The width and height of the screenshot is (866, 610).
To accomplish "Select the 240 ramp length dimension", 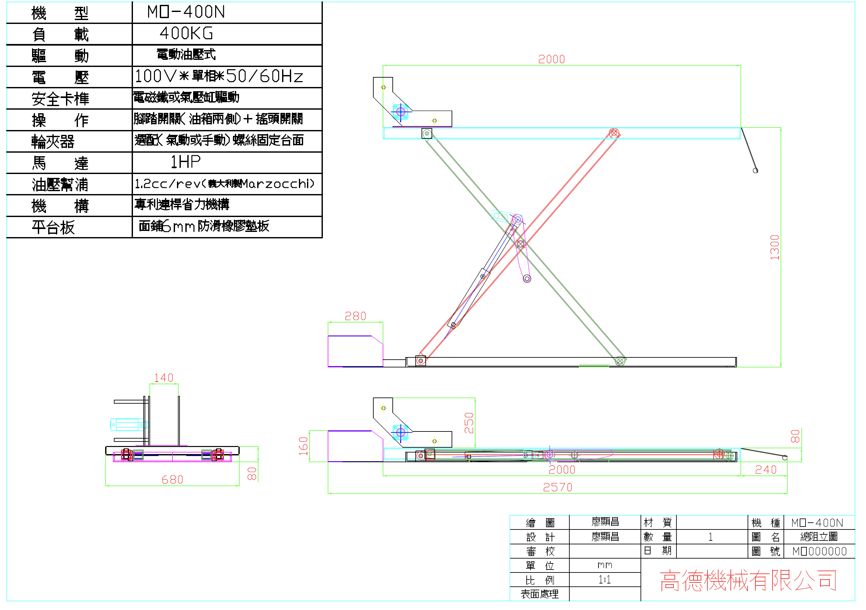I will [766, 470].
